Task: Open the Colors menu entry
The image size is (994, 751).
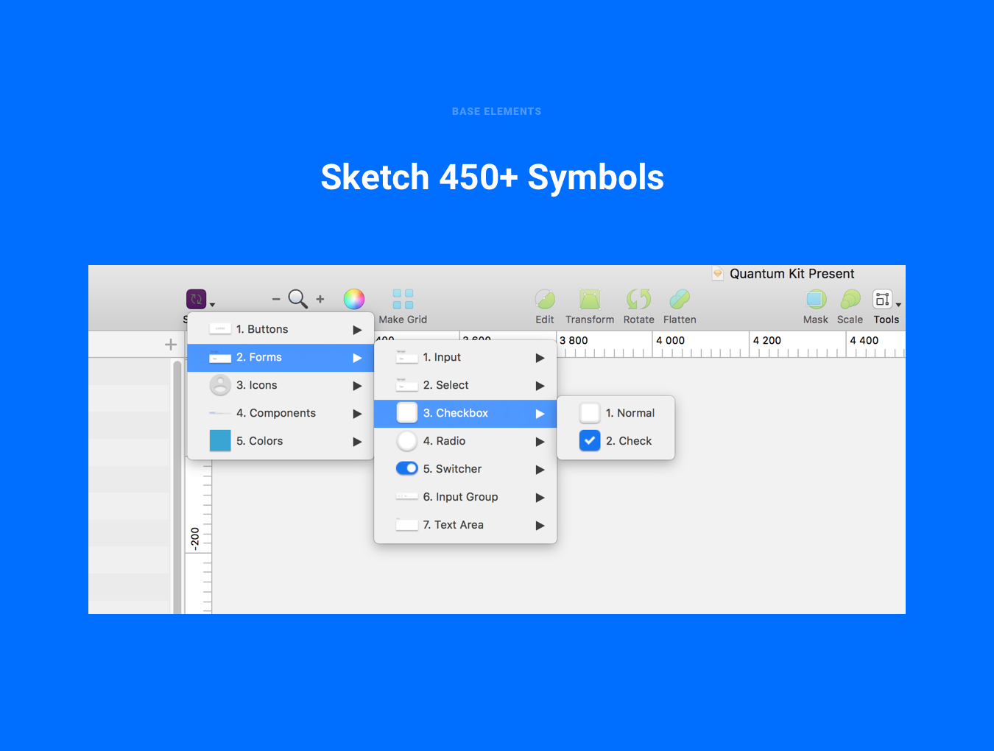Action: click(x=281, y=441)
